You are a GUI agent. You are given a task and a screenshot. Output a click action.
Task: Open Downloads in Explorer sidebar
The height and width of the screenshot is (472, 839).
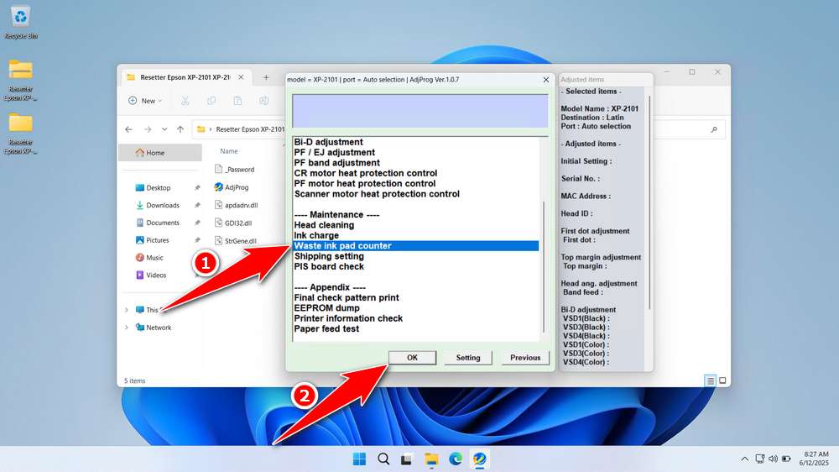click(x=163, y=205)
